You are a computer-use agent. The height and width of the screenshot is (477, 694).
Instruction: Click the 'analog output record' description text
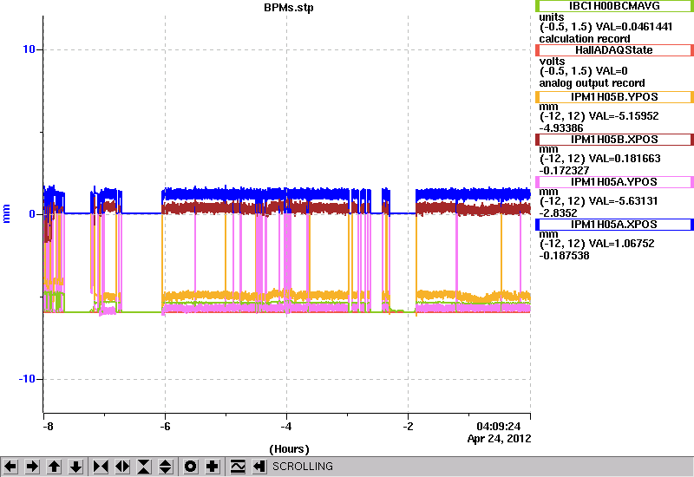[x=592, y=83]
